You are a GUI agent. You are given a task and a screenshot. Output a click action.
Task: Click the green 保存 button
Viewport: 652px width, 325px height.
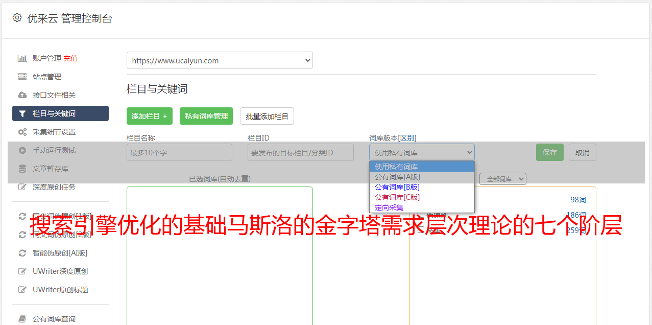[550, 152]
